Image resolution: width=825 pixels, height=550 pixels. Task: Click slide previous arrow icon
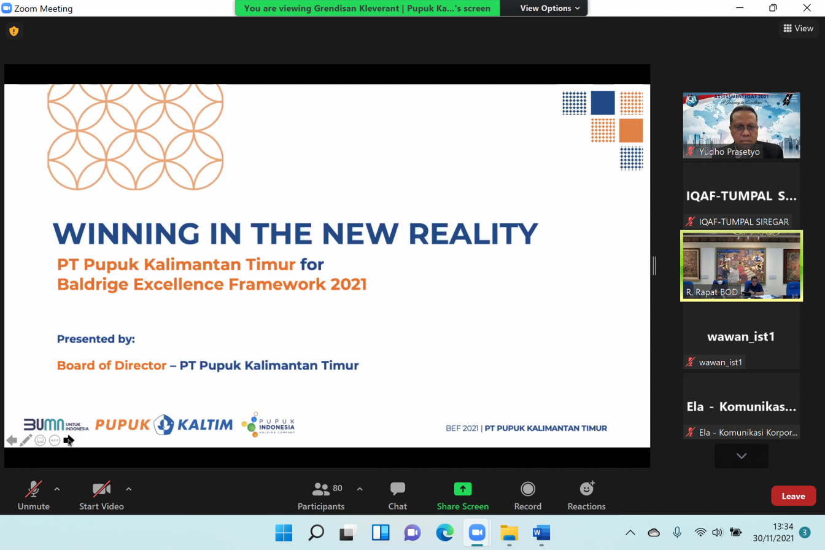[12, 440]
